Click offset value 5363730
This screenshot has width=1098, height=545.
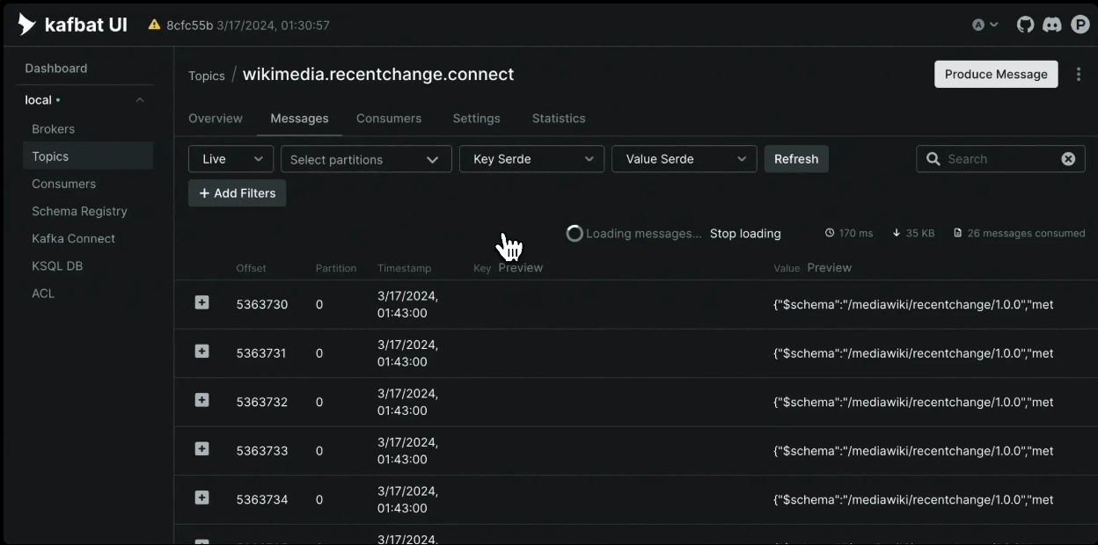tap(262, 304)
